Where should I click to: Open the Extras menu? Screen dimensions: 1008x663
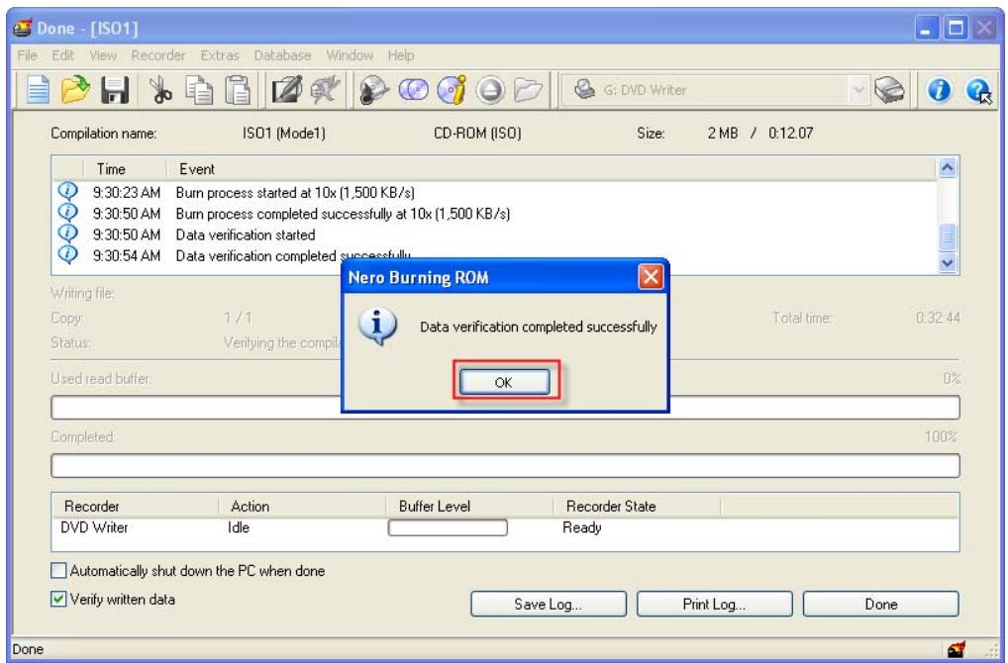pos(220,55)
